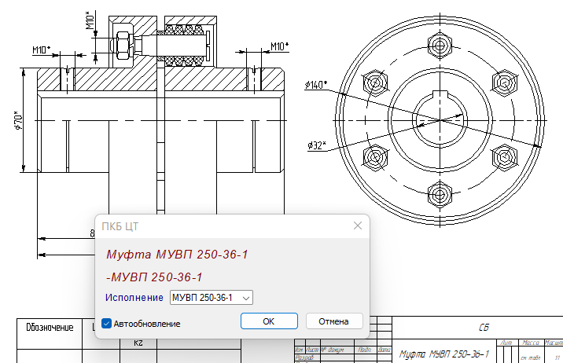The image size is (563, 363).
Task: Click the -МУВП 250-36-1 text in dialog
Action: pos(154,277)
